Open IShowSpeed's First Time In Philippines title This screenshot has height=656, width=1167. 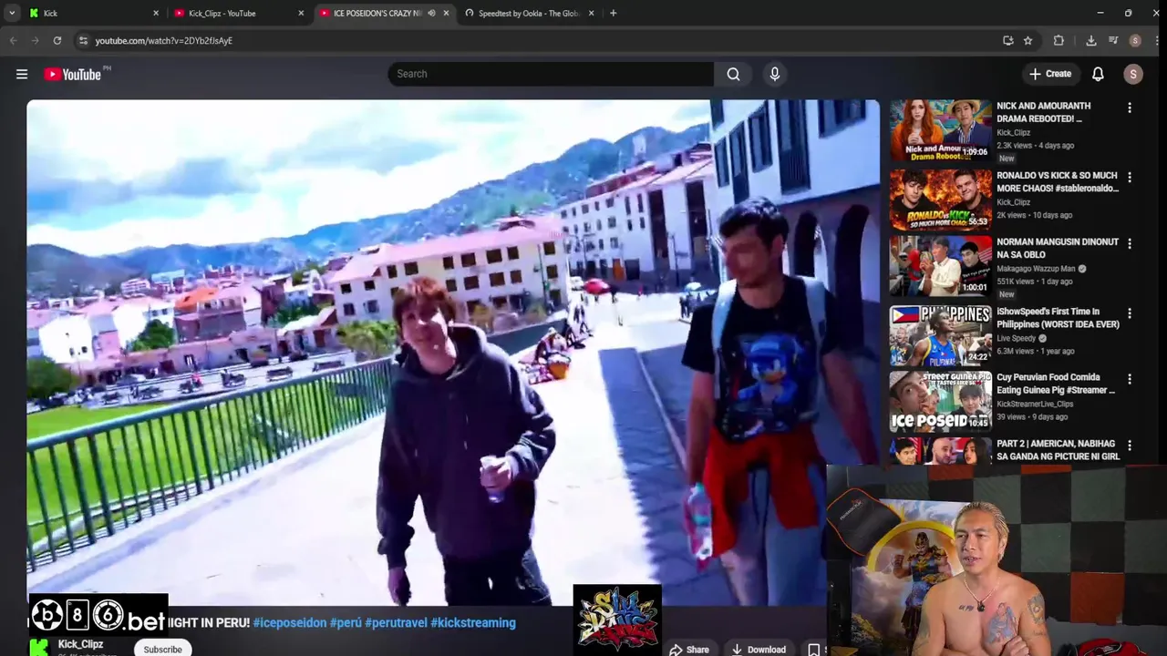[1058, 318]
